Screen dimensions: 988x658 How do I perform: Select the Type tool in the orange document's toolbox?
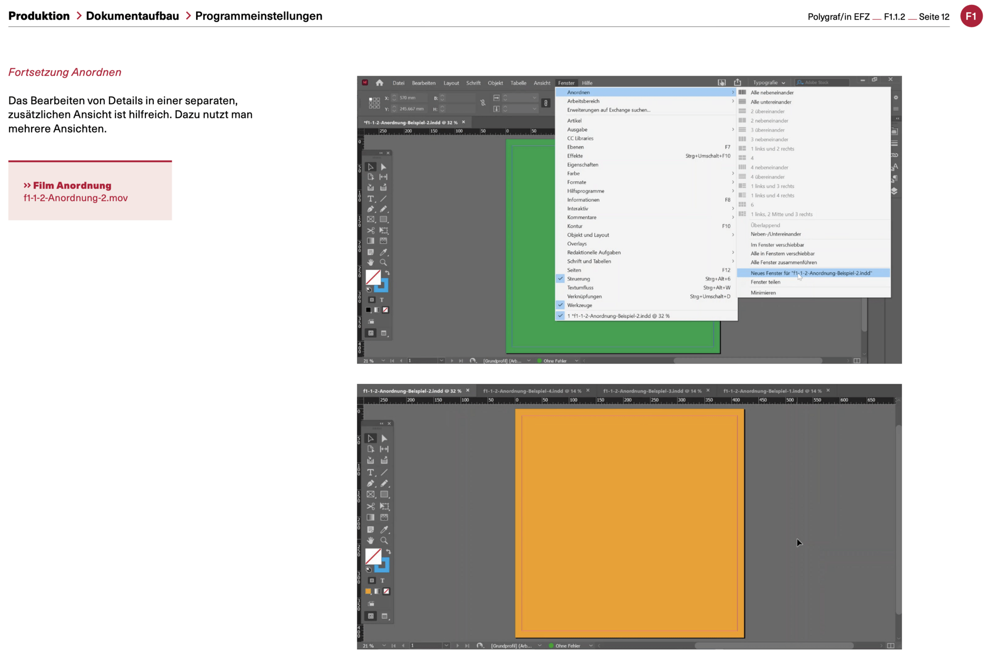point(370,472)
